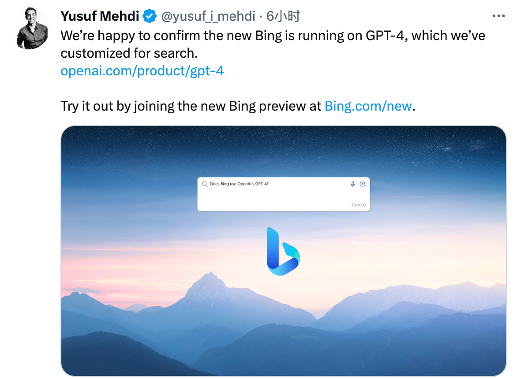Click the 30/1000 character counter
The image size is (517, 379).
[358, 205]
